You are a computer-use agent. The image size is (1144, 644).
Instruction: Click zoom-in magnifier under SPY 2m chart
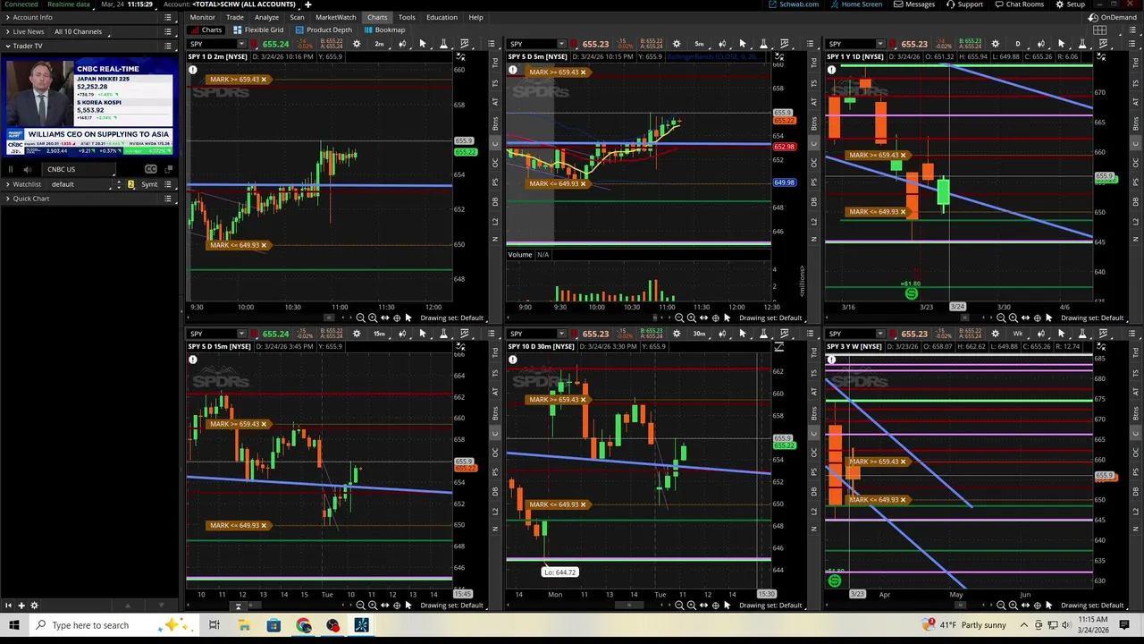373,318
